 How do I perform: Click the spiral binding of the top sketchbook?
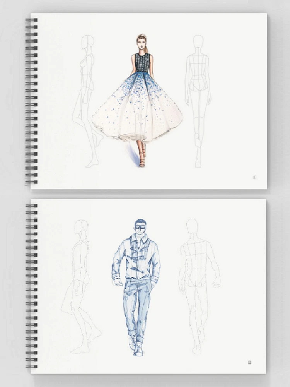coord(31,101)
